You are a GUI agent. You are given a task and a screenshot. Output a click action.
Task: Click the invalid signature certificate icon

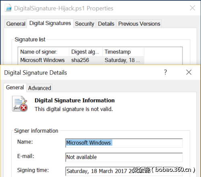point(20,104)
